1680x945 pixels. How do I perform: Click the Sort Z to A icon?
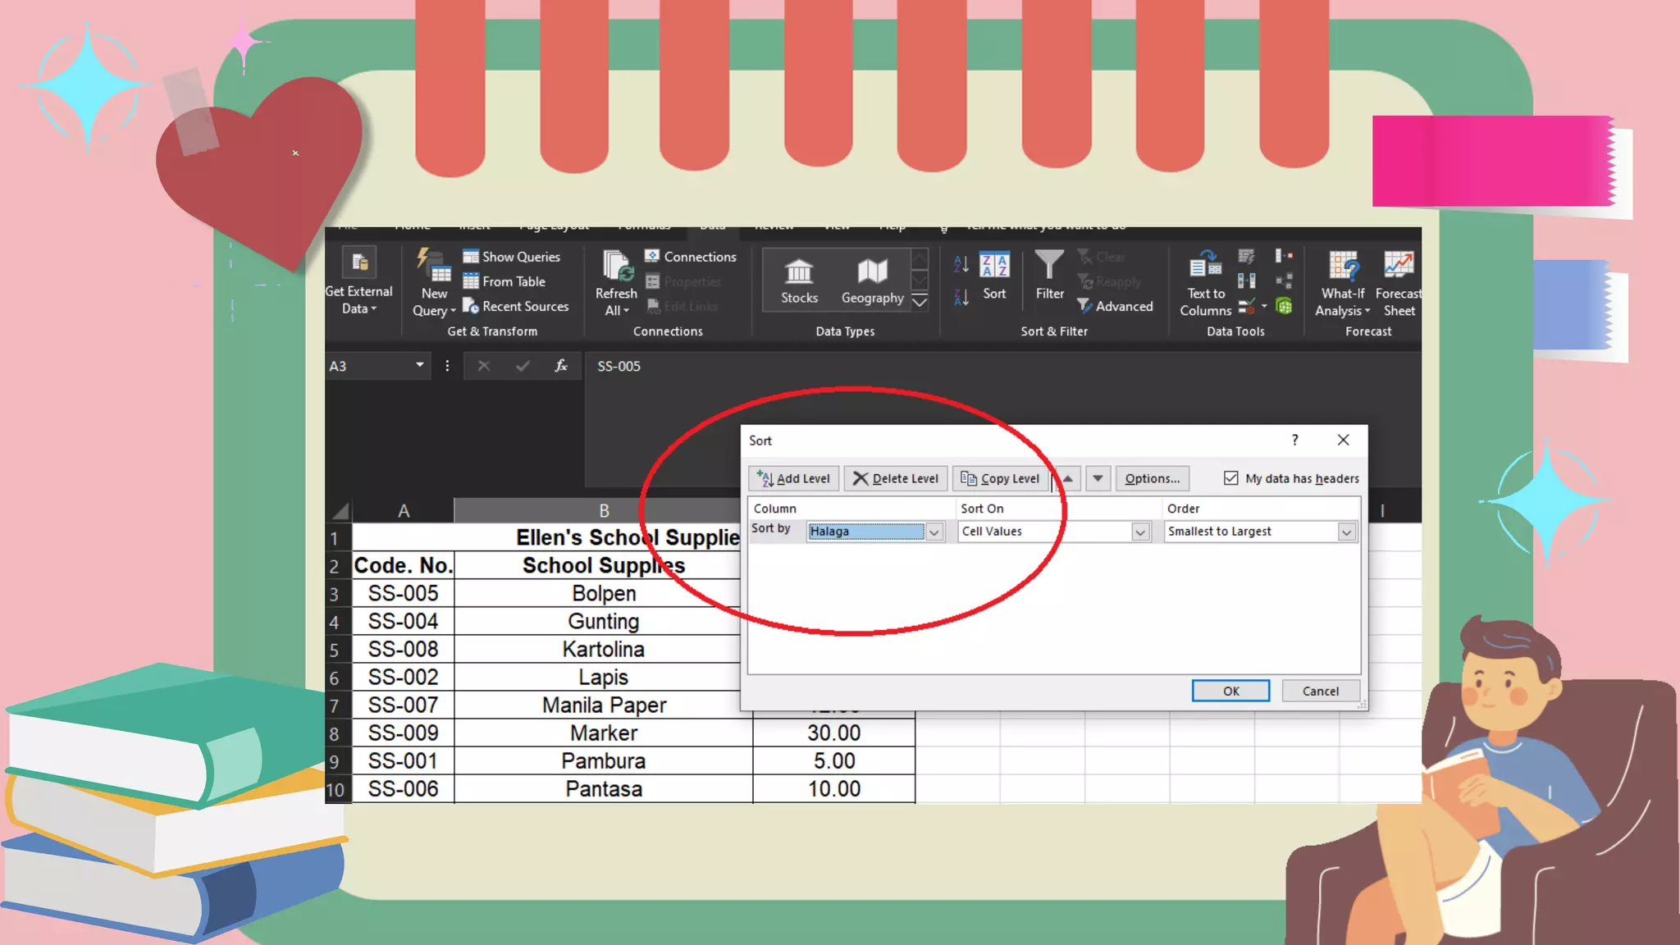point(961,297)
